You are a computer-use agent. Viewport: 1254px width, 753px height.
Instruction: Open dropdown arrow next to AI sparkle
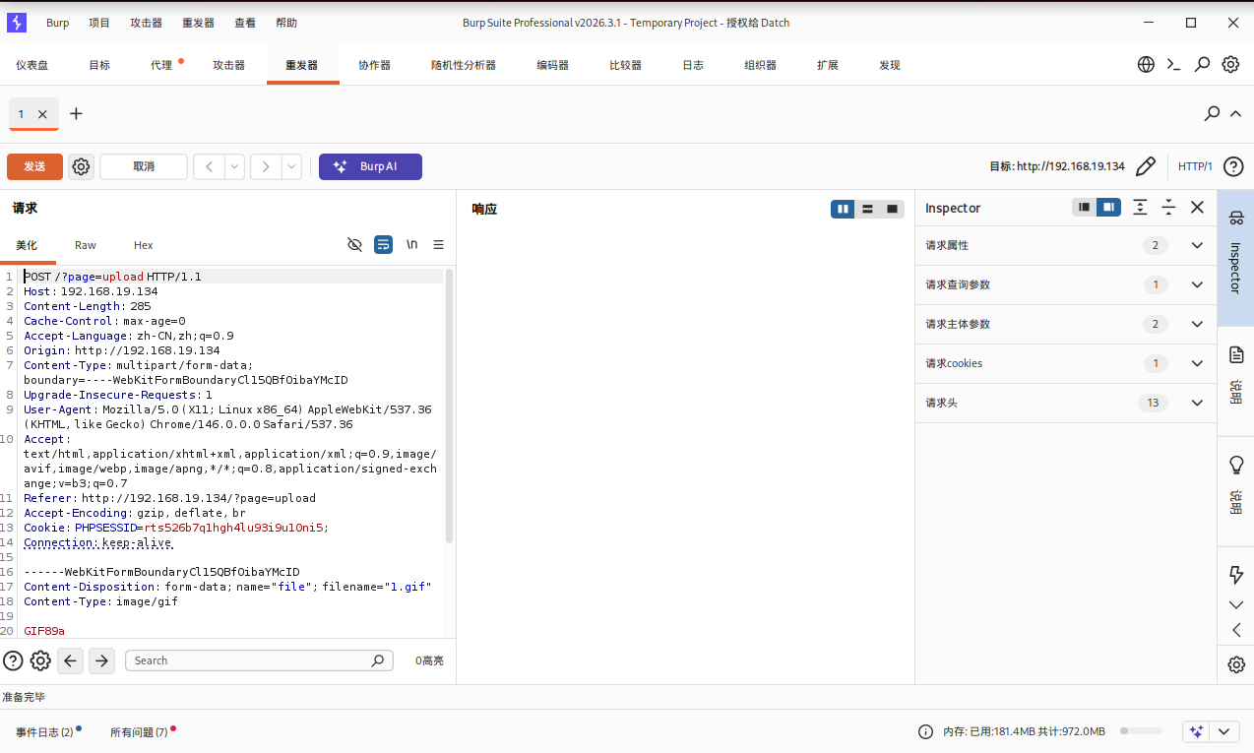click(x=1224, y=731)
